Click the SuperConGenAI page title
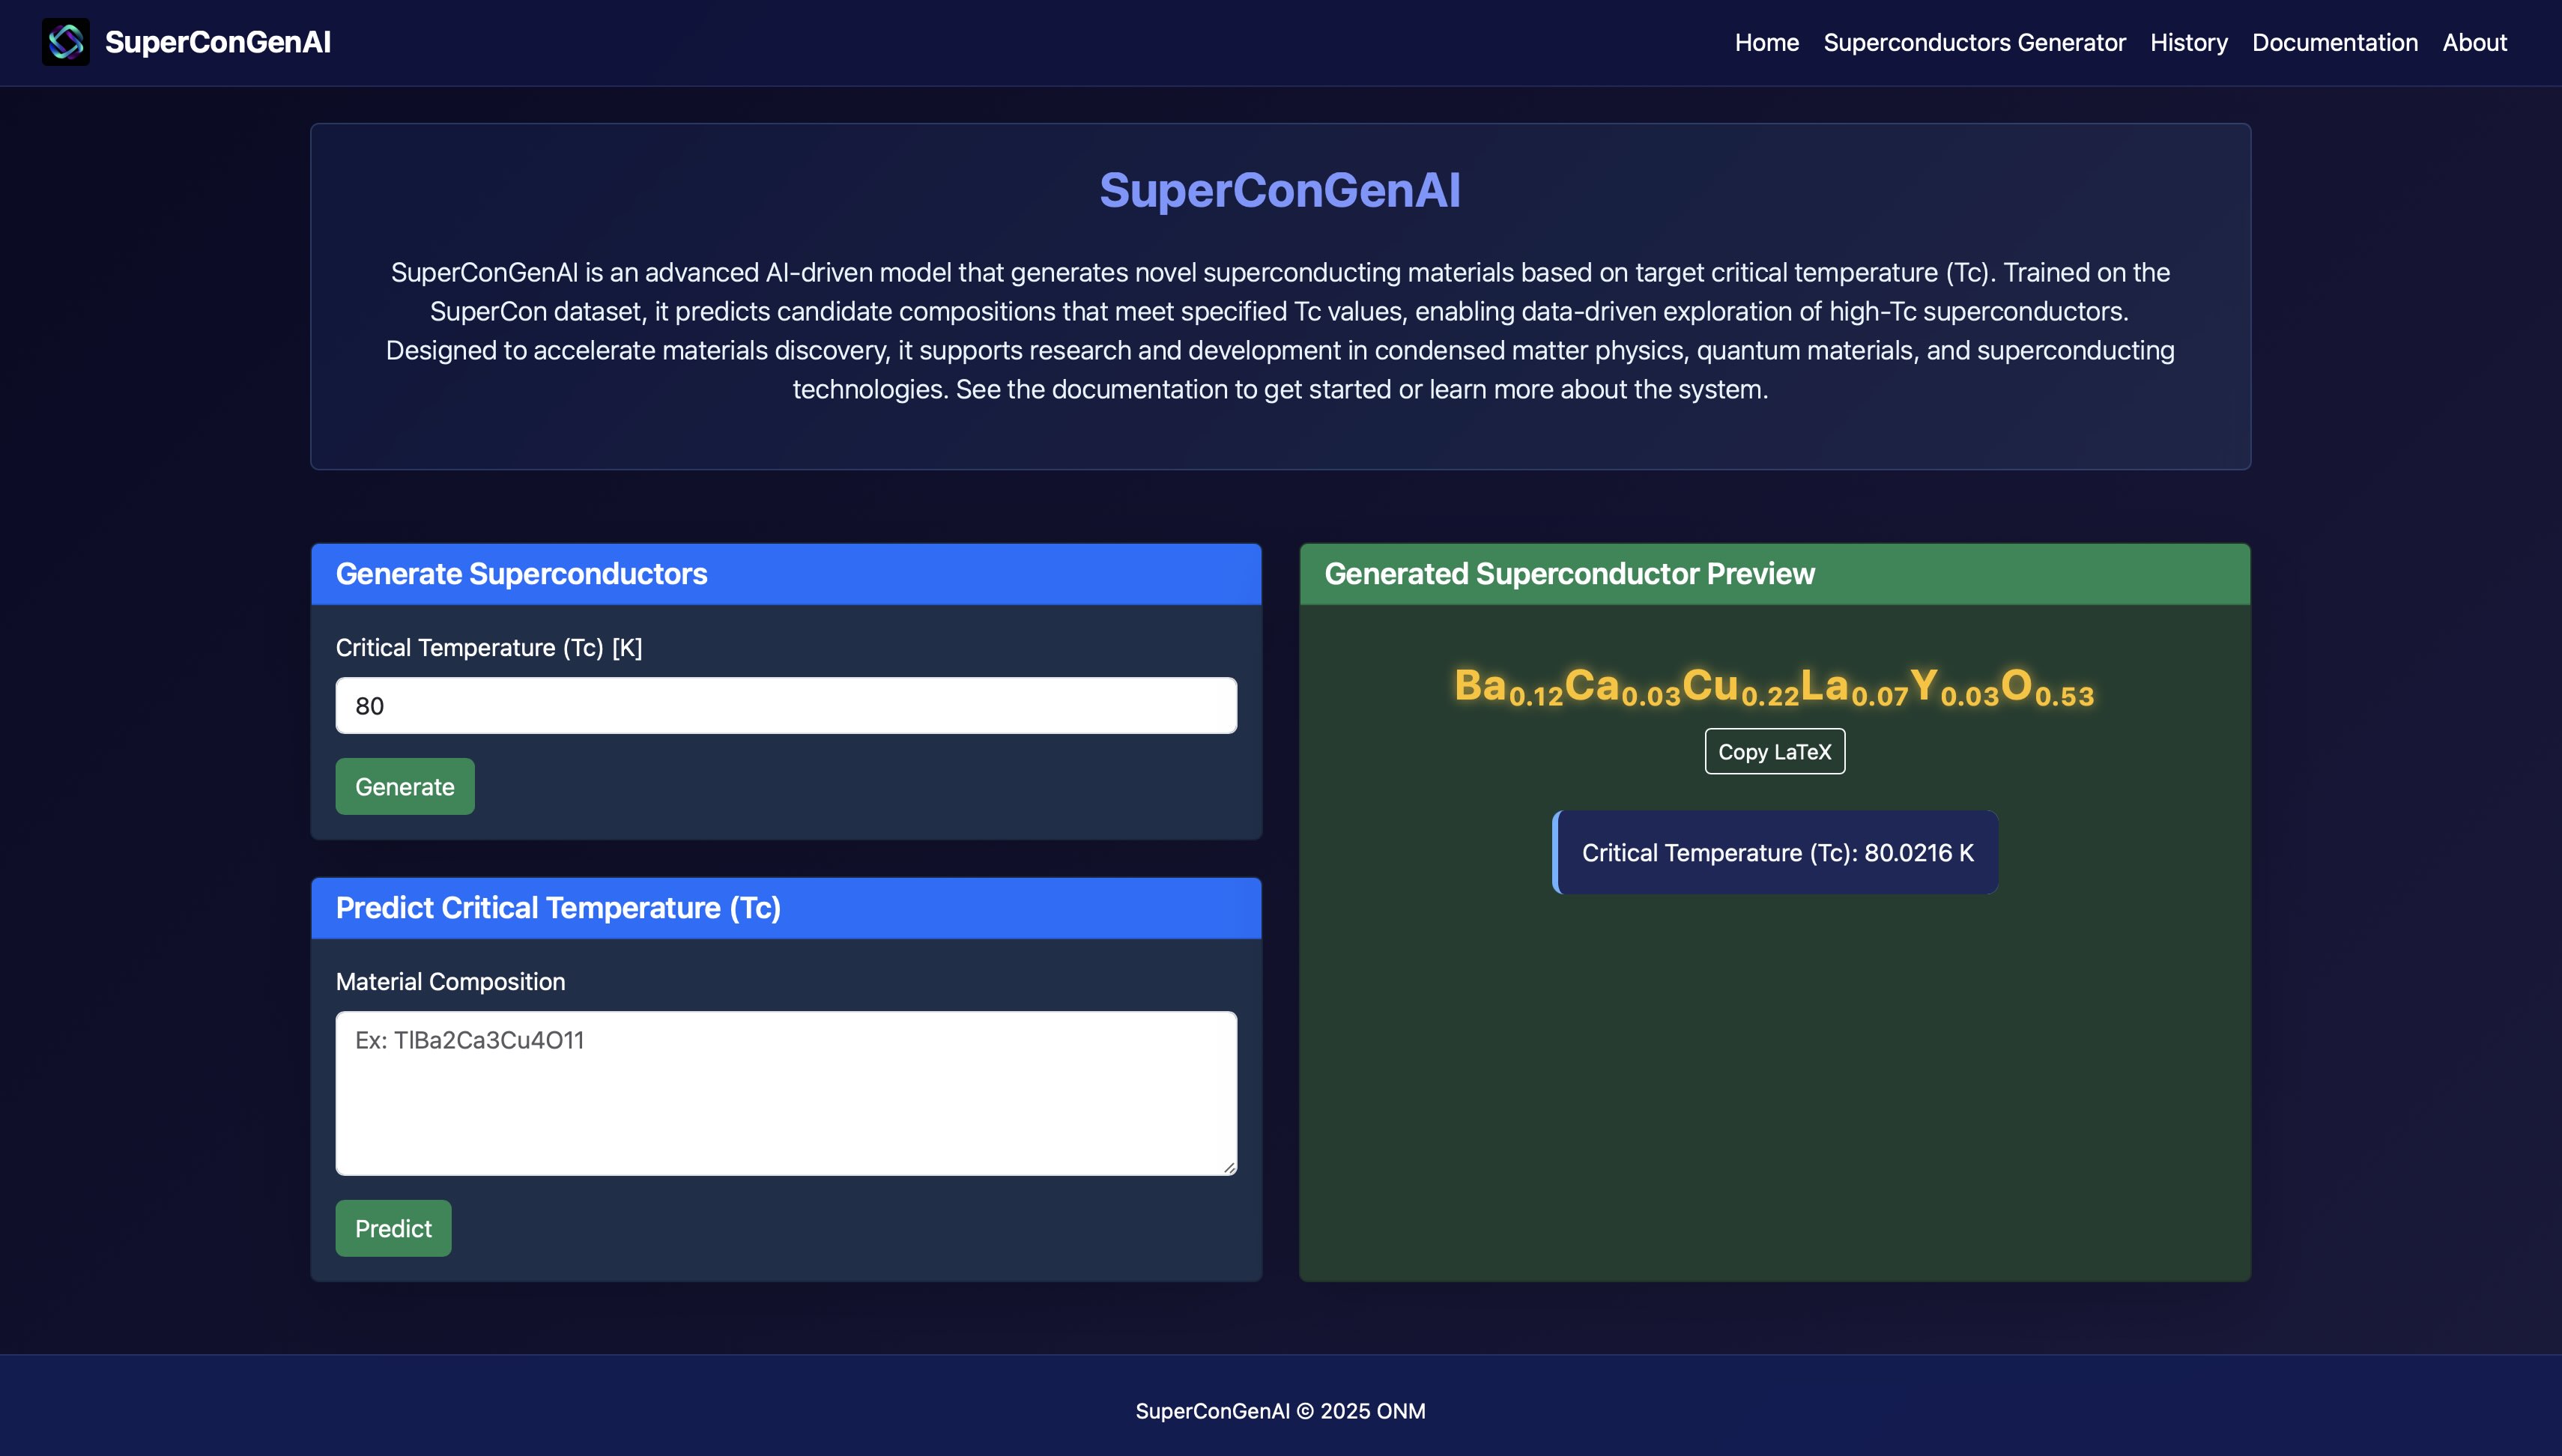Viewport: 2562px width, 1456px height. tap(1281, 190)
